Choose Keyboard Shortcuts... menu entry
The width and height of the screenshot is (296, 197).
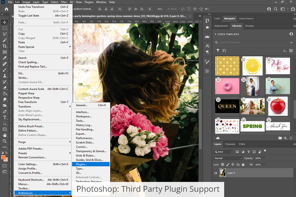coord(43,180)
